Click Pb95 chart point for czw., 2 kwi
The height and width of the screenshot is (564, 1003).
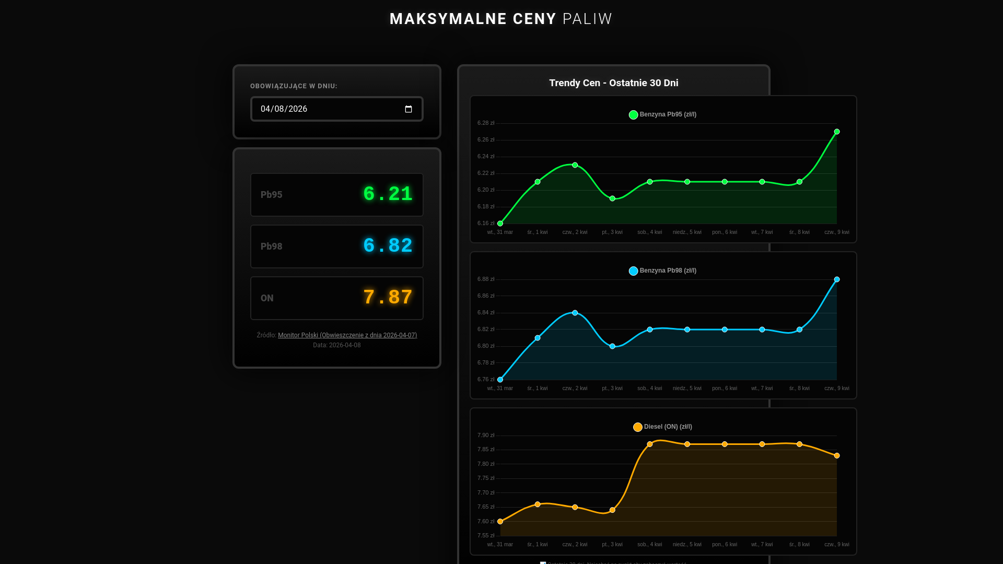575,165
